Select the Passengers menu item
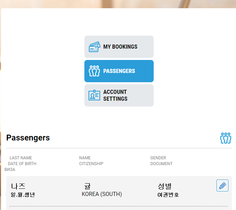Screen dimensions: 236x210 click(119, 71)
